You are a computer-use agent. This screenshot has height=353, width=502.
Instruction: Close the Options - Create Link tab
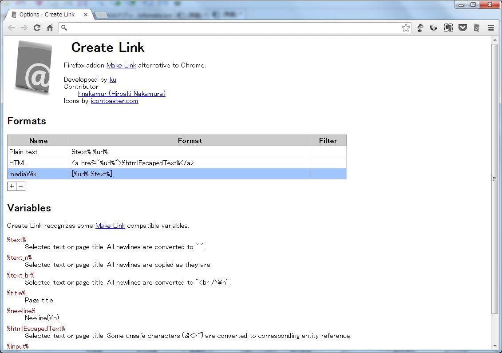[86, 14]
